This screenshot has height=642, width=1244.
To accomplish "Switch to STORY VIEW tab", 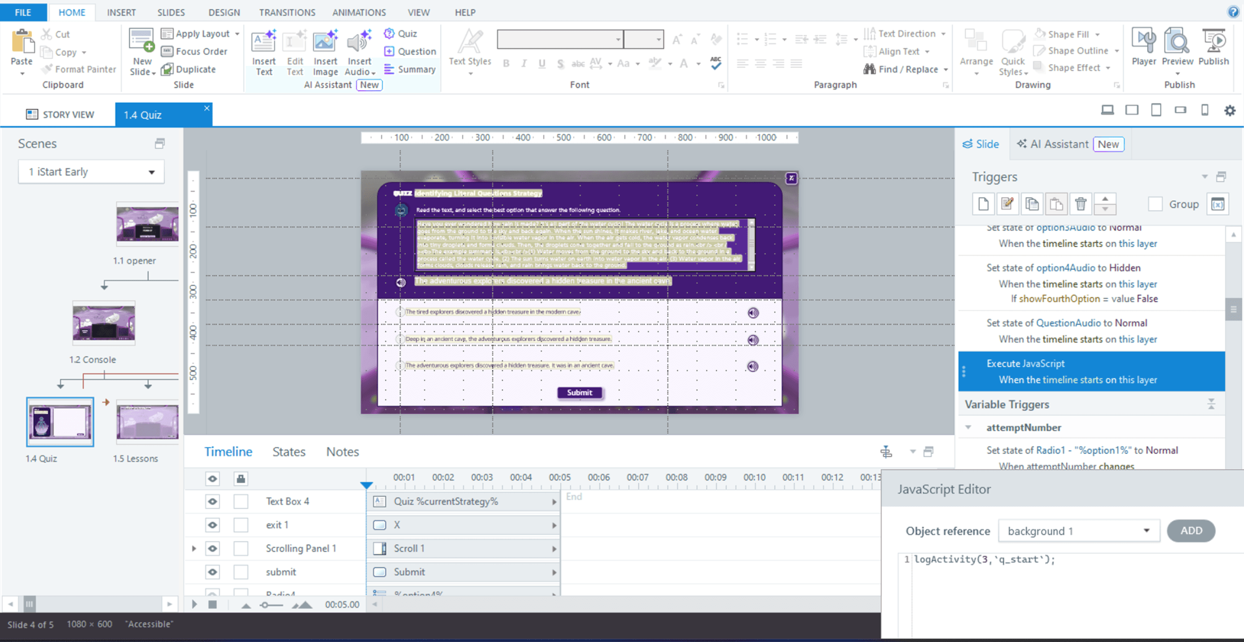I will tap(60, 115).
